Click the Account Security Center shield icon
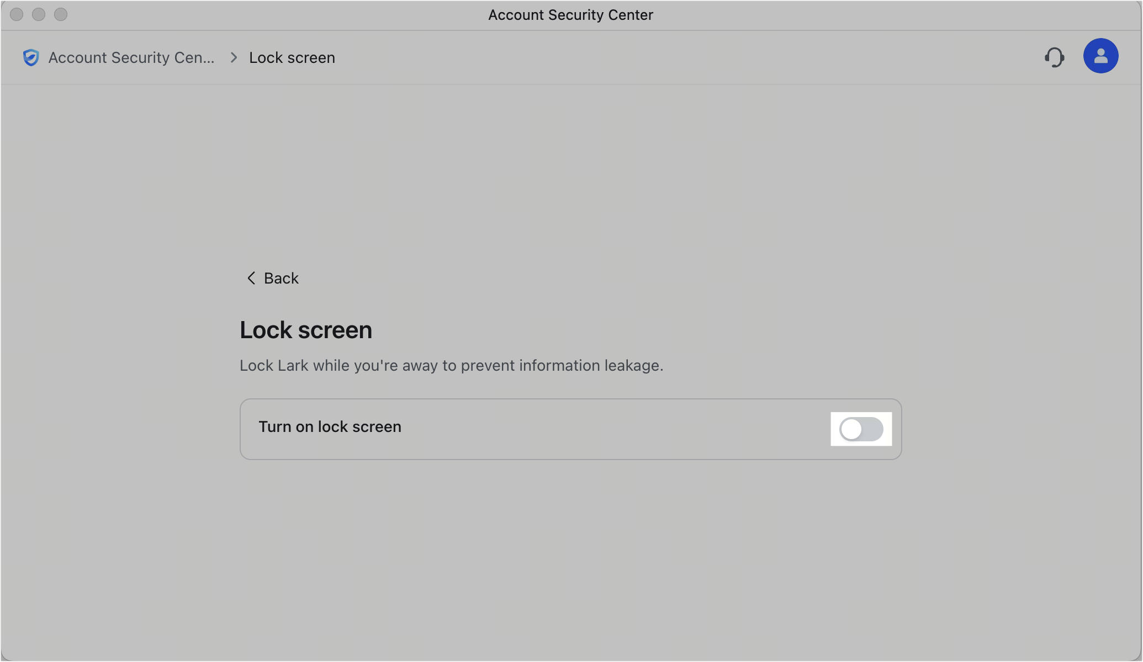This screenshot has width=1143, height=662. point(31,57)
